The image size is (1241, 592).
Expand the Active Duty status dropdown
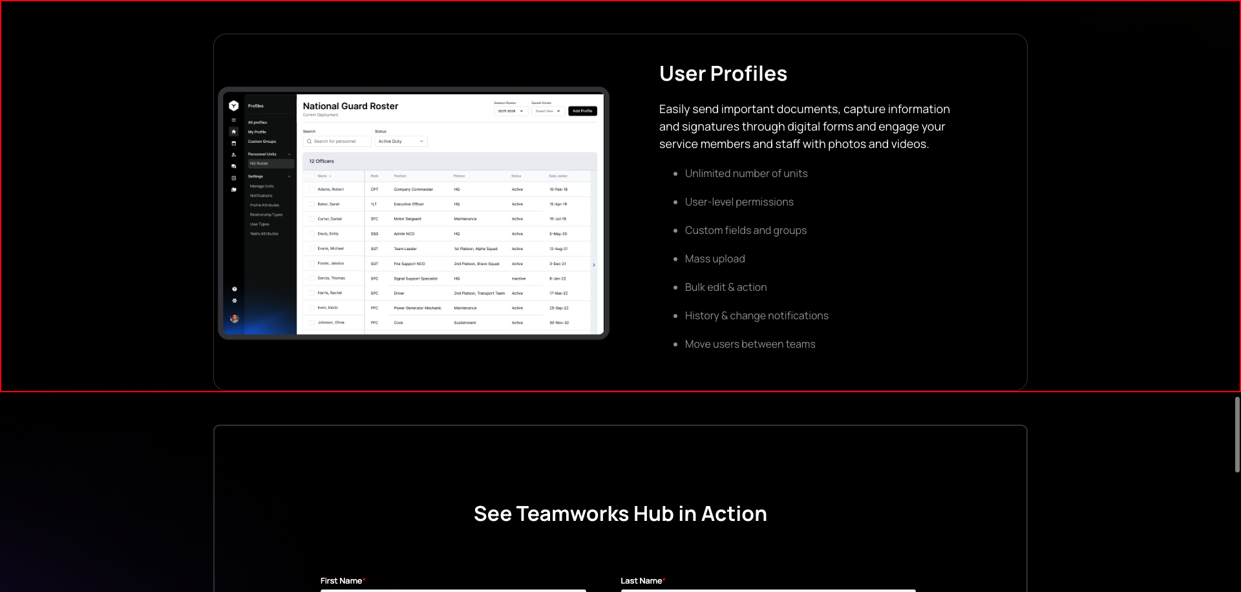tap(401, 142)
